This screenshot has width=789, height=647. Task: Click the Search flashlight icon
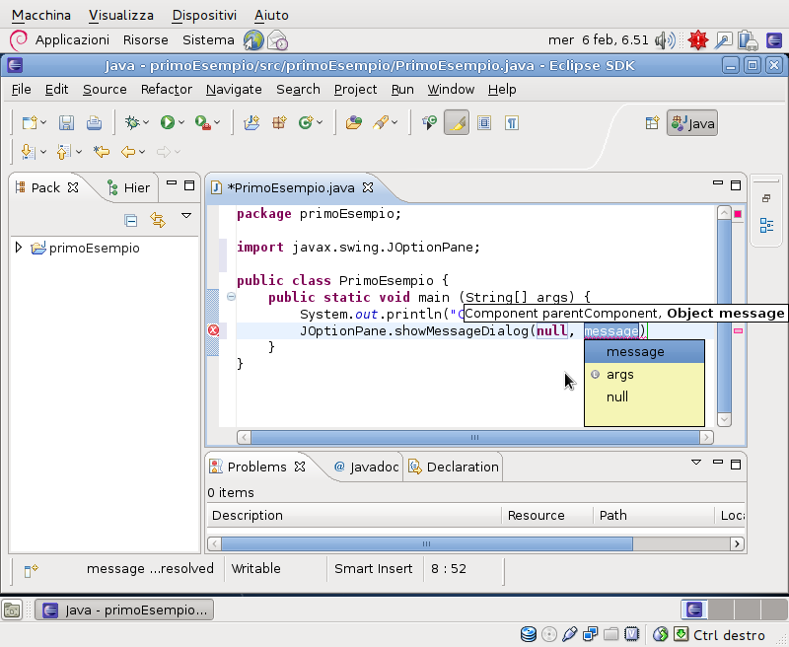coord(381,122)
